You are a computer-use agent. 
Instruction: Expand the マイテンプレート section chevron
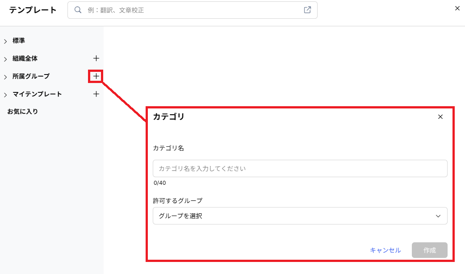[x=5, y=95]
